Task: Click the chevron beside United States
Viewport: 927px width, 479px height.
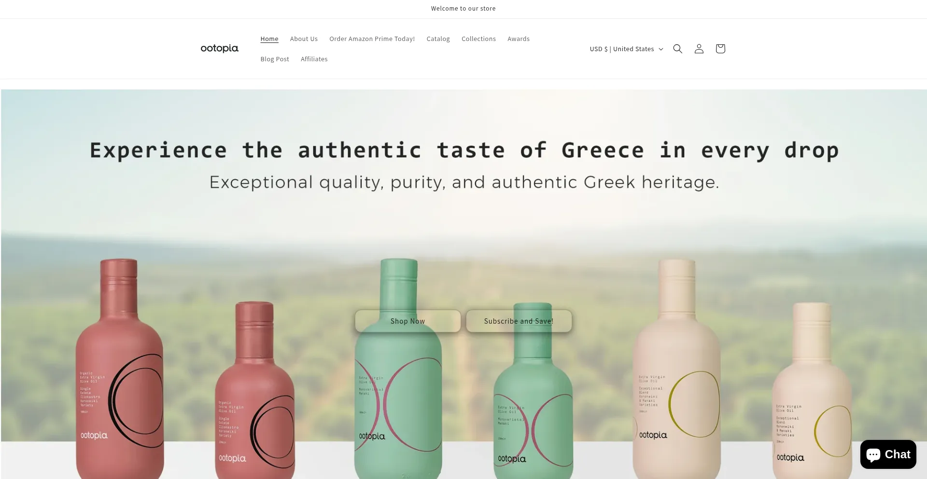Action: 661,49
